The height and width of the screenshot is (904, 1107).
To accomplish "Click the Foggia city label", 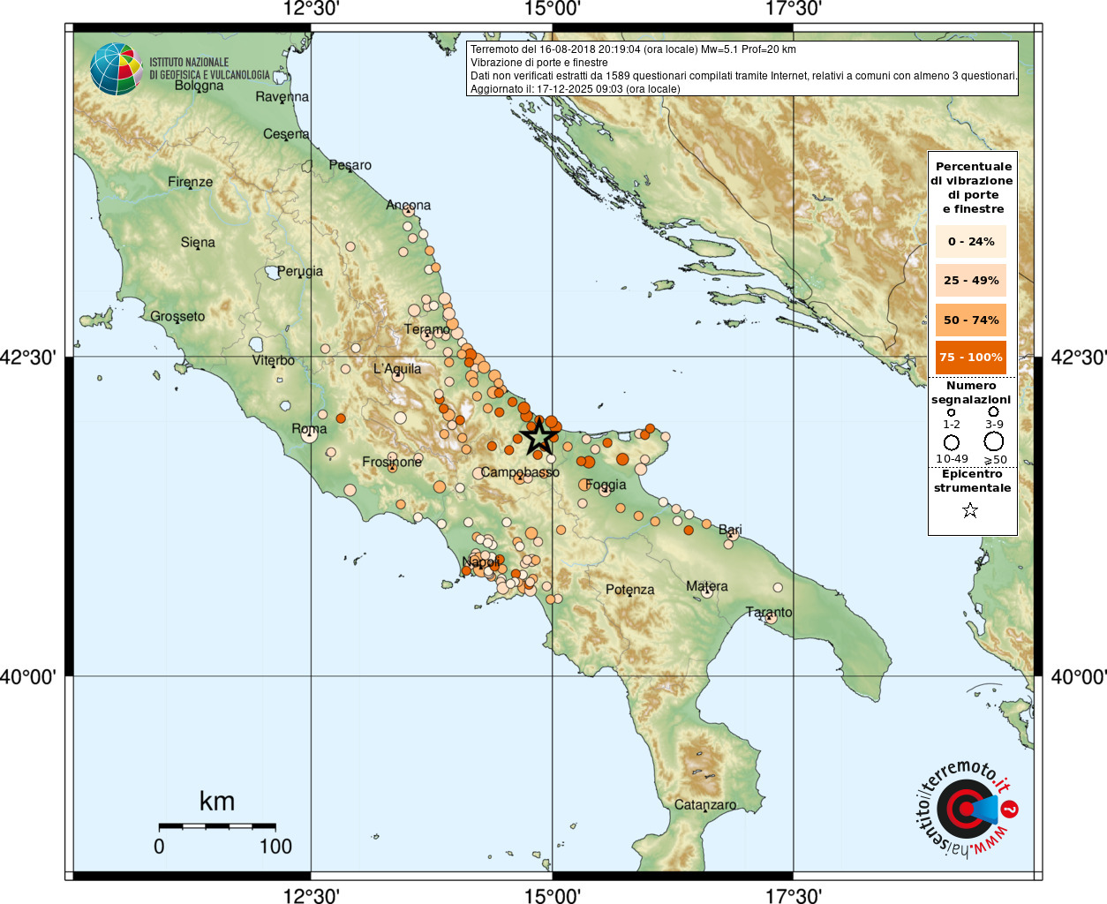I will [x=606, y=485].
